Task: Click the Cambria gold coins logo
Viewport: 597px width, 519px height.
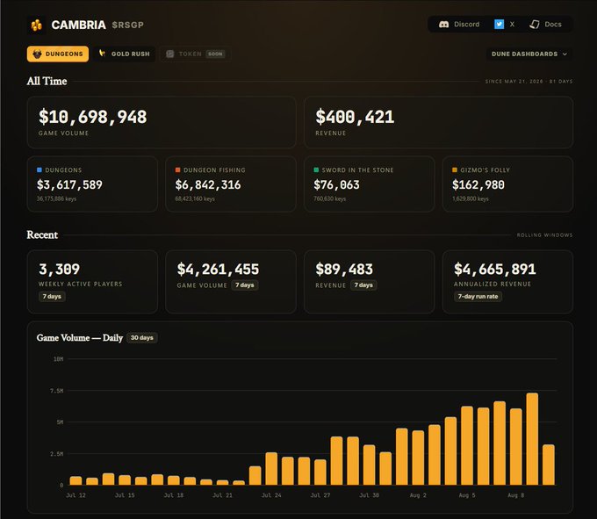Action: tap(37, 25)
